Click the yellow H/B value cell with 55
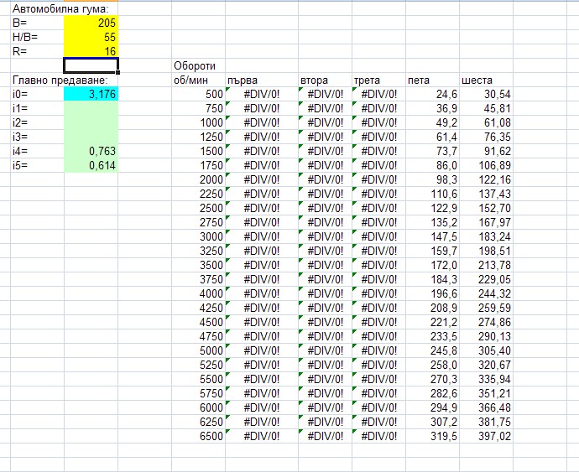The height and width of the screenshot is (472, 579). click(91, 37)
